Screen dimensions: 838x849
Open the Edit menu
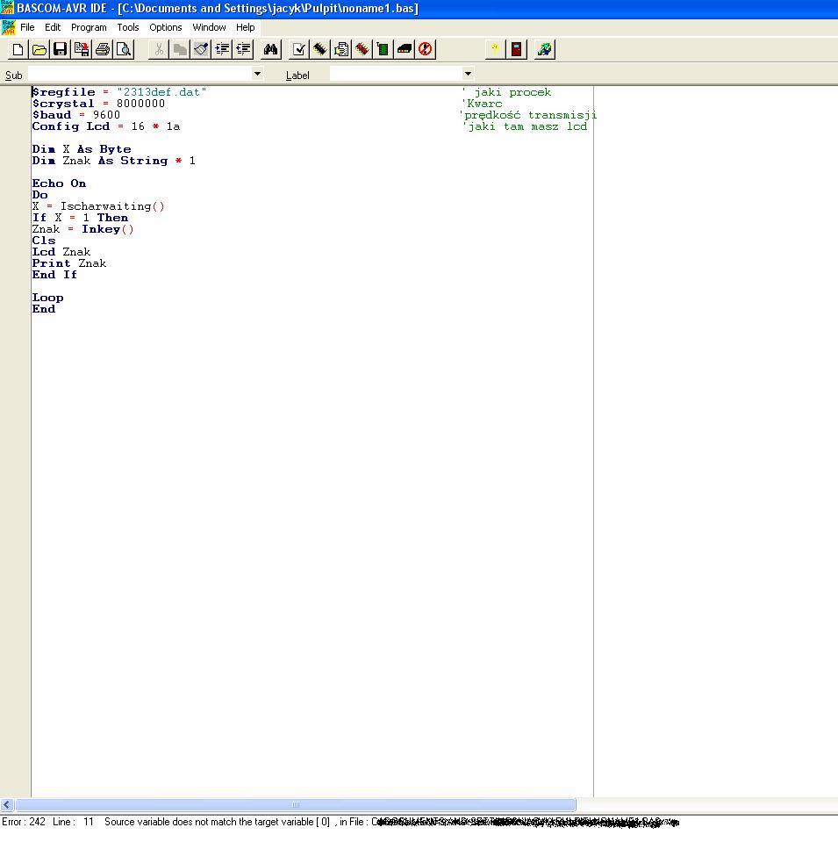click(x=53, y=27)
